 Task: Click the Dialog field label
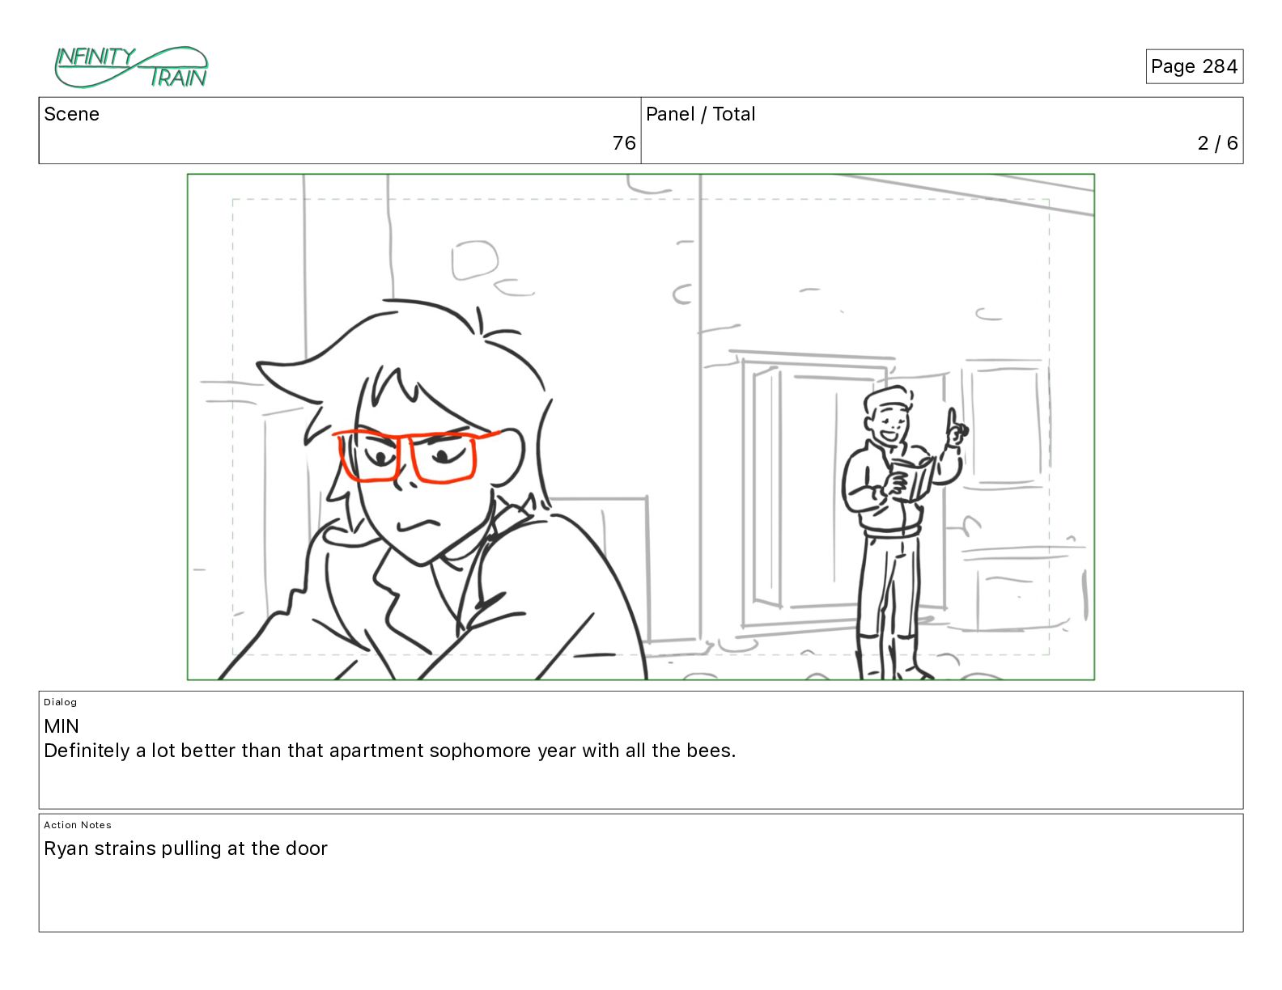(x=61, y=702)
